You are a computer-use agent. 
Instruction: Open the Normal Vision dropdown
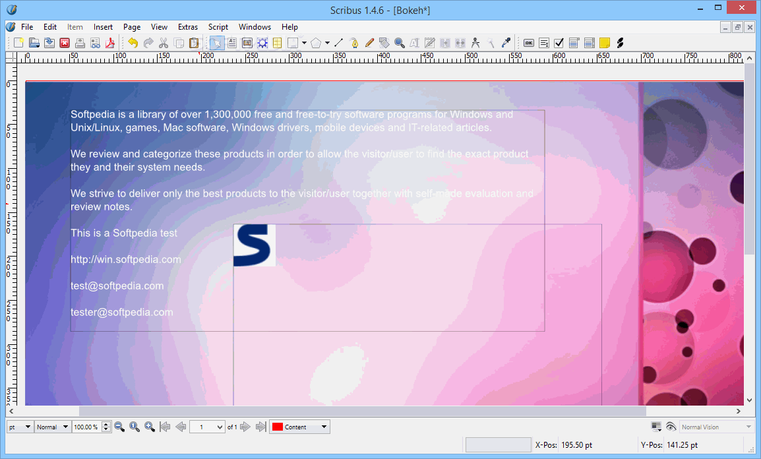coord(716,427)
